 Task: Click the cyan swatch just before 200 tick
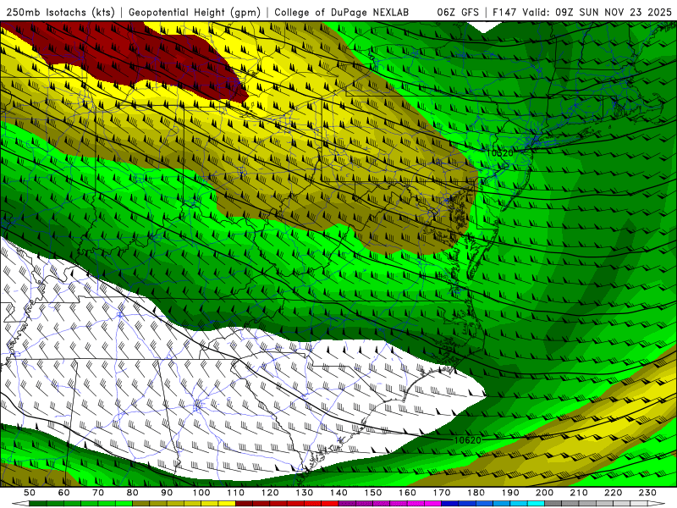pyautogui.click(x=536, y=504)
